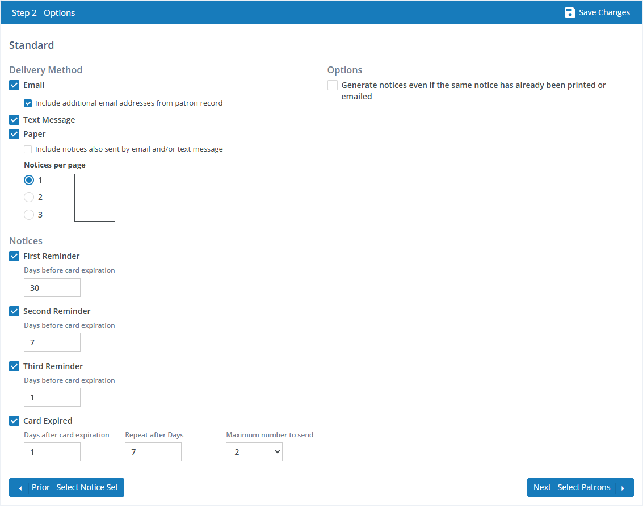Click the Options section heading
Viewport: 643px width, 506px height.
(344, 70)
